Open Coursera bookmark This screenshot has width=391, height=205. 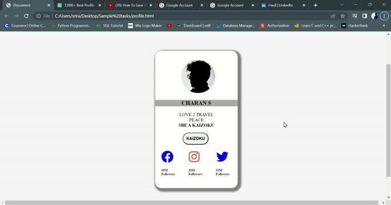coord(25,26)
